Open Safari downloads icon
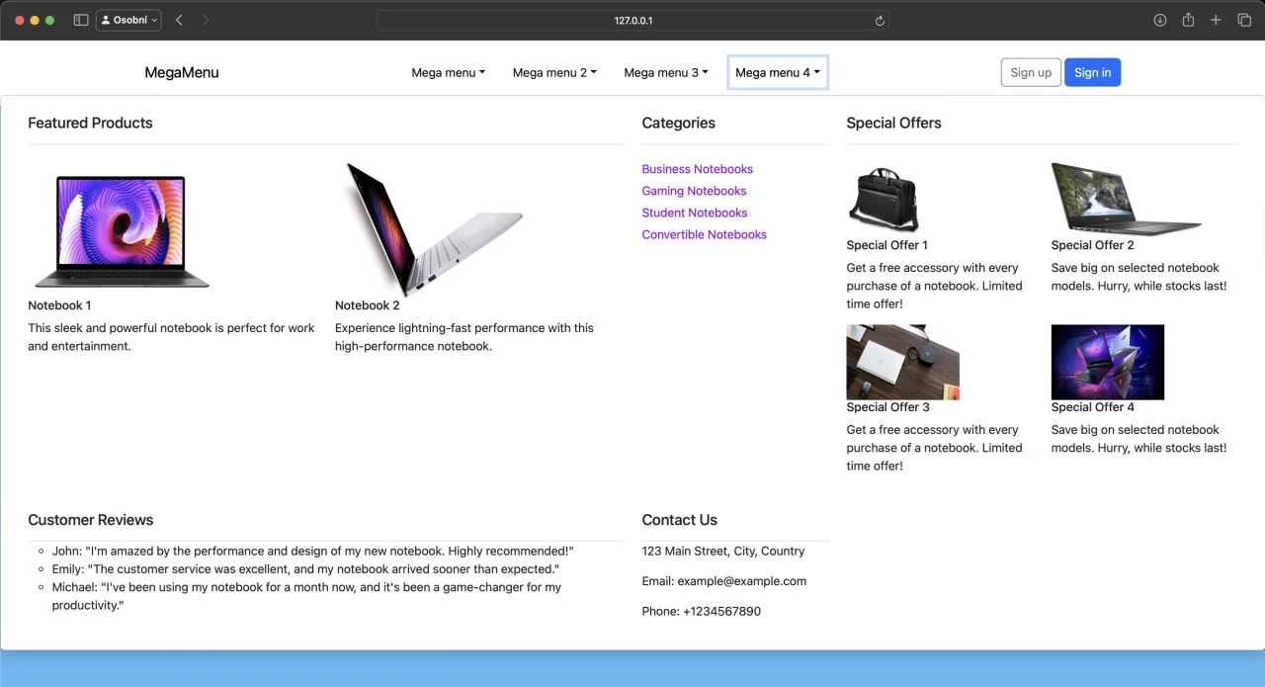The image size is (1265, 687). [x=1160, y=20]
